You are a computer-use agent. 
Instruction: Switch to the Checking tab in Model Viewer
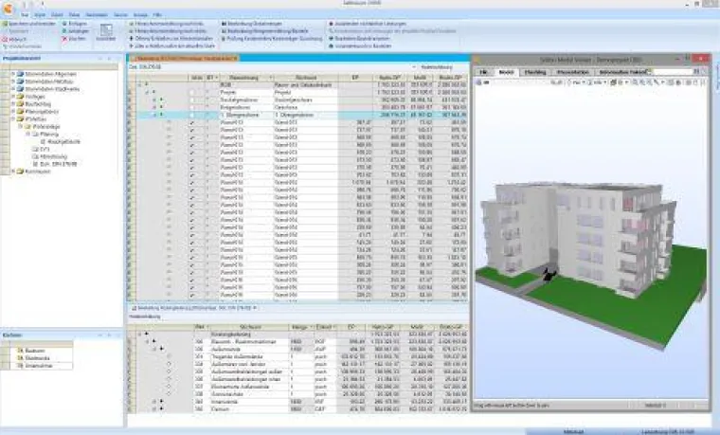pyautogui.click(x=536, y=72)
